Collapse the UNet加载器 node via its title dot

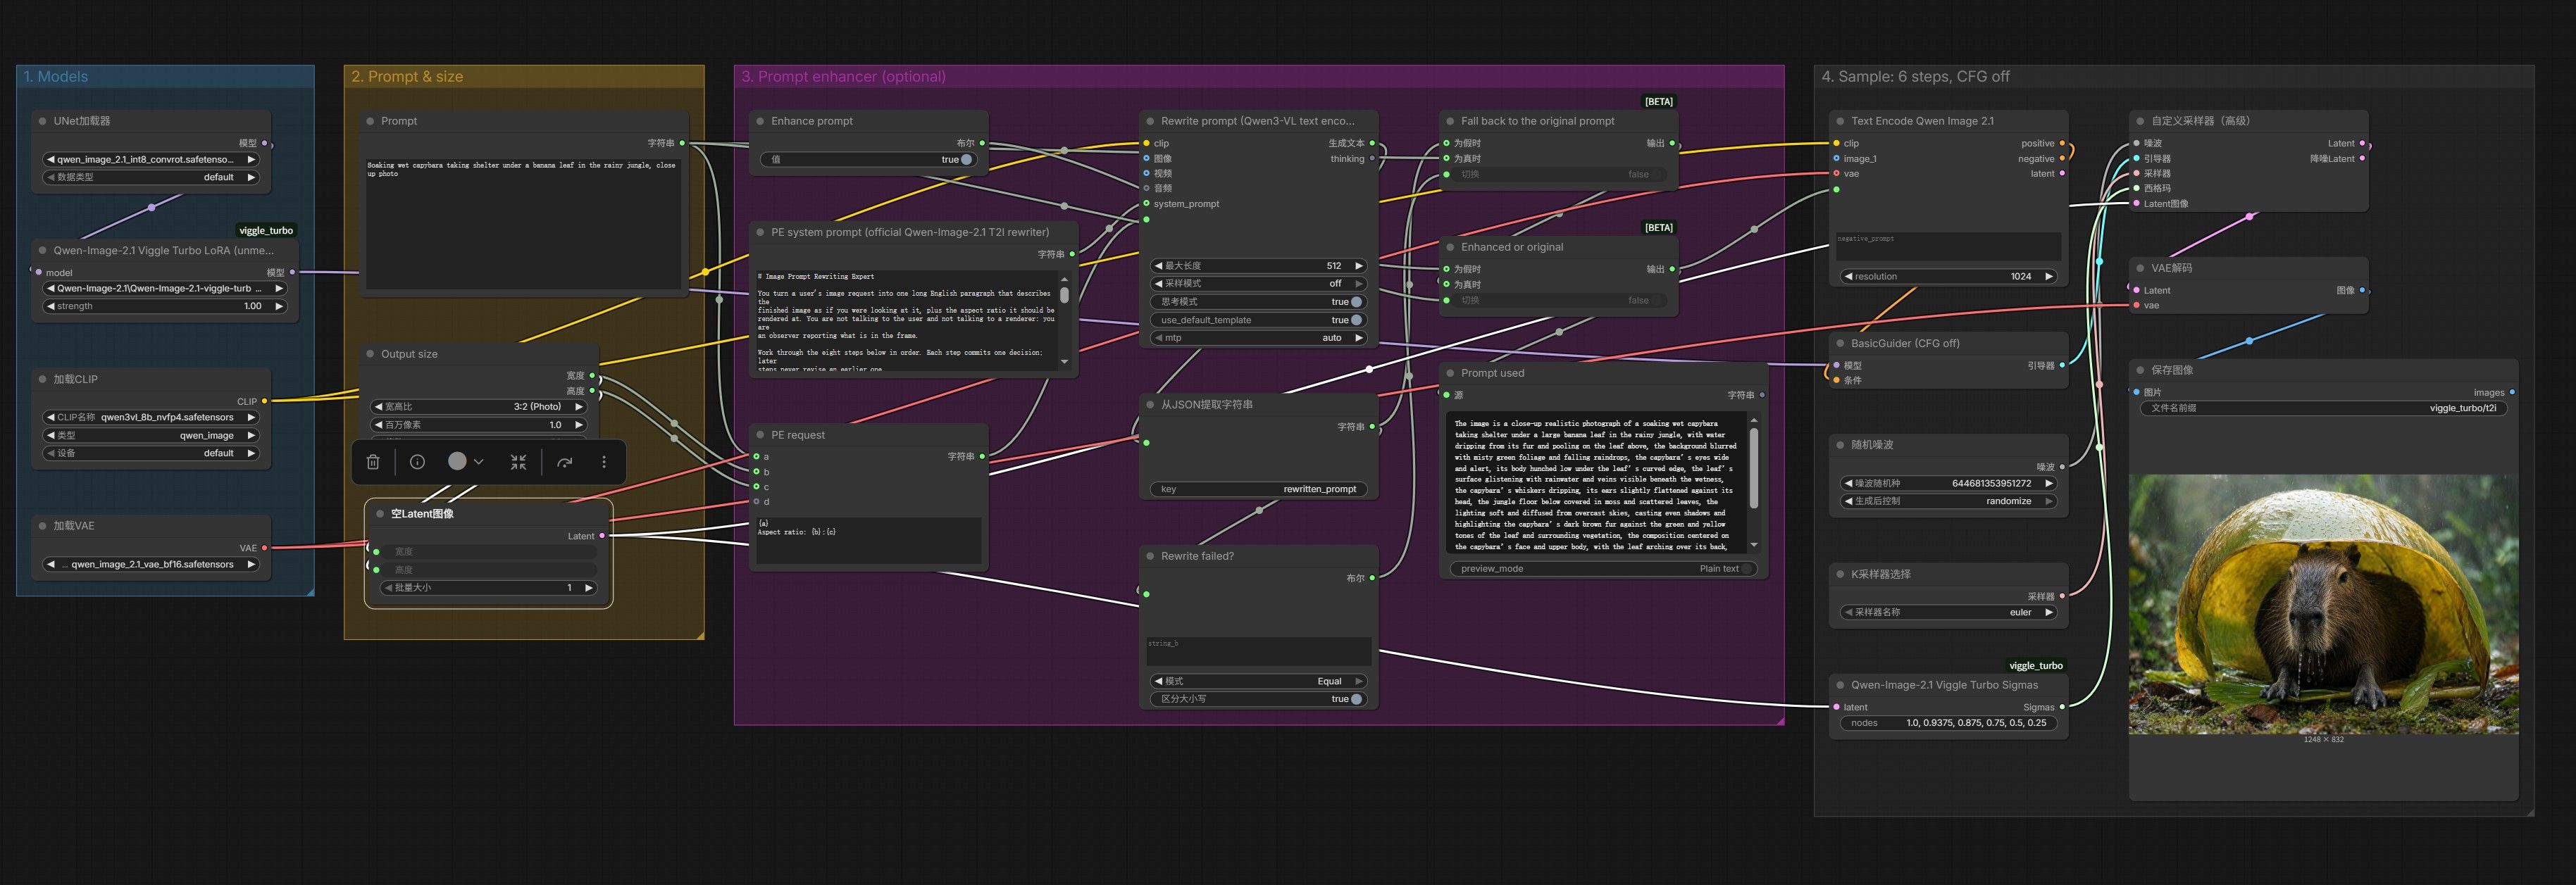(x=43, y=121)
